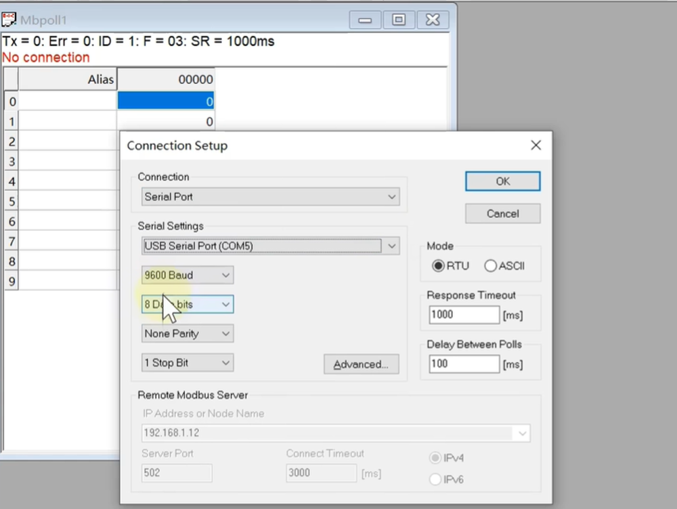Select RTU mode radio button

[438, 266]
